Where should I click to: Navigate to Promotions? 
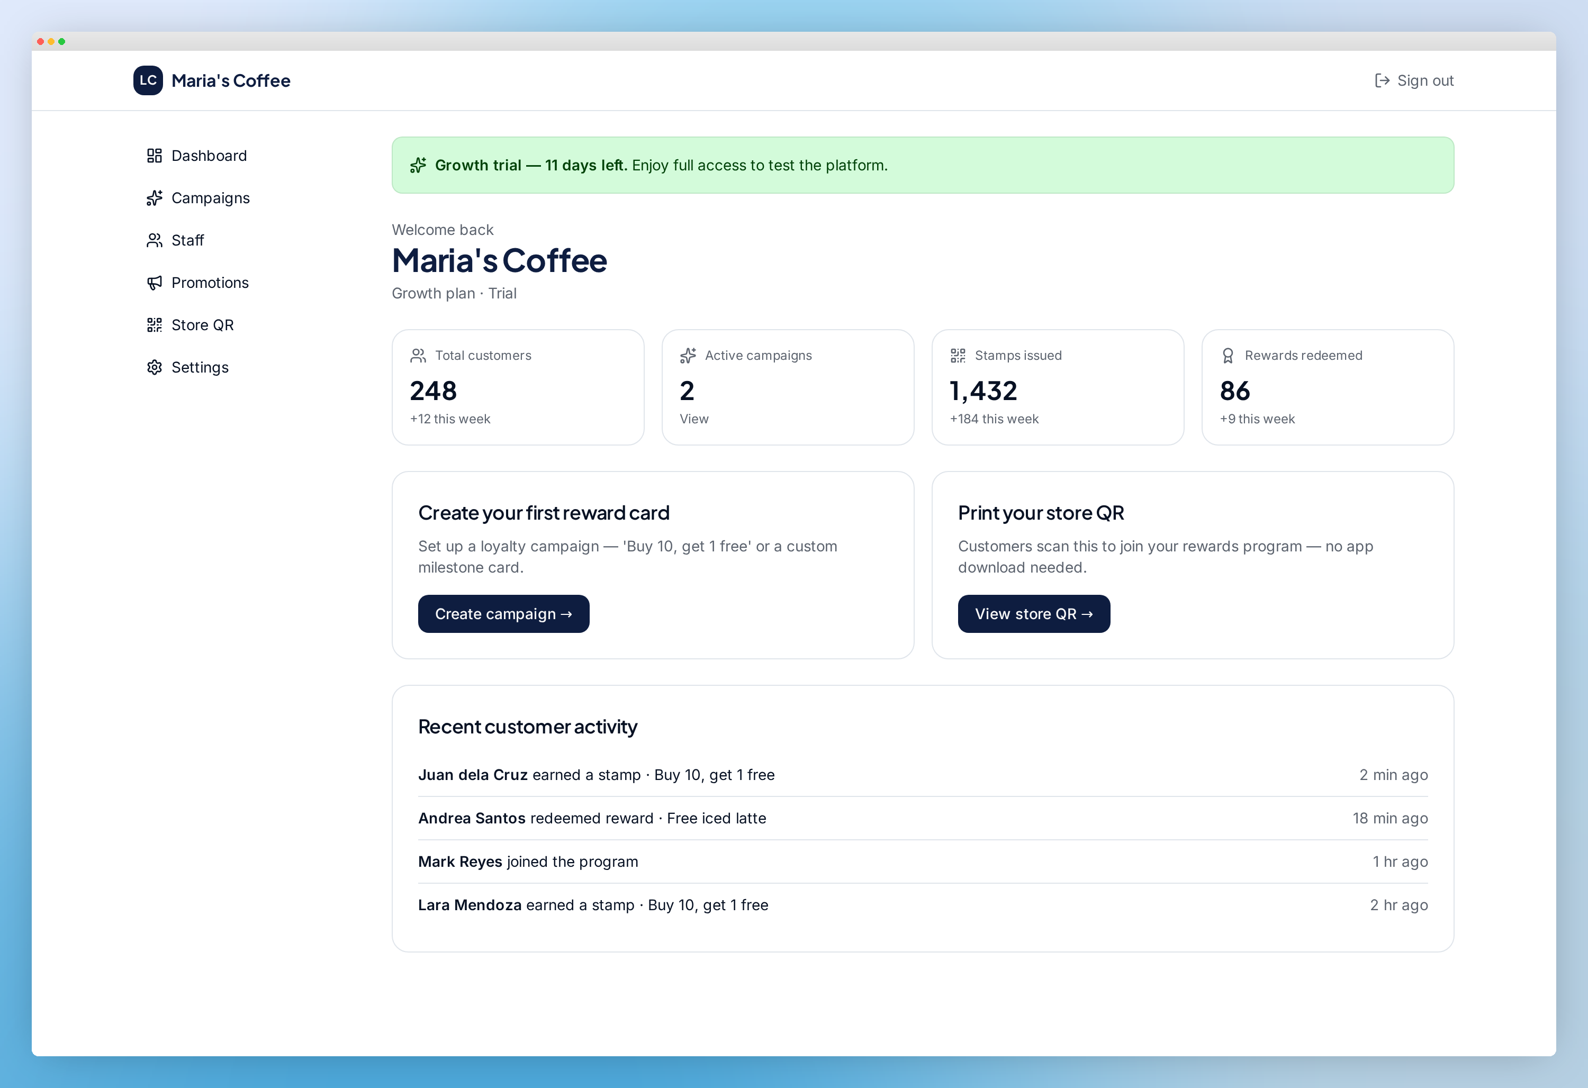coord(197,283)
